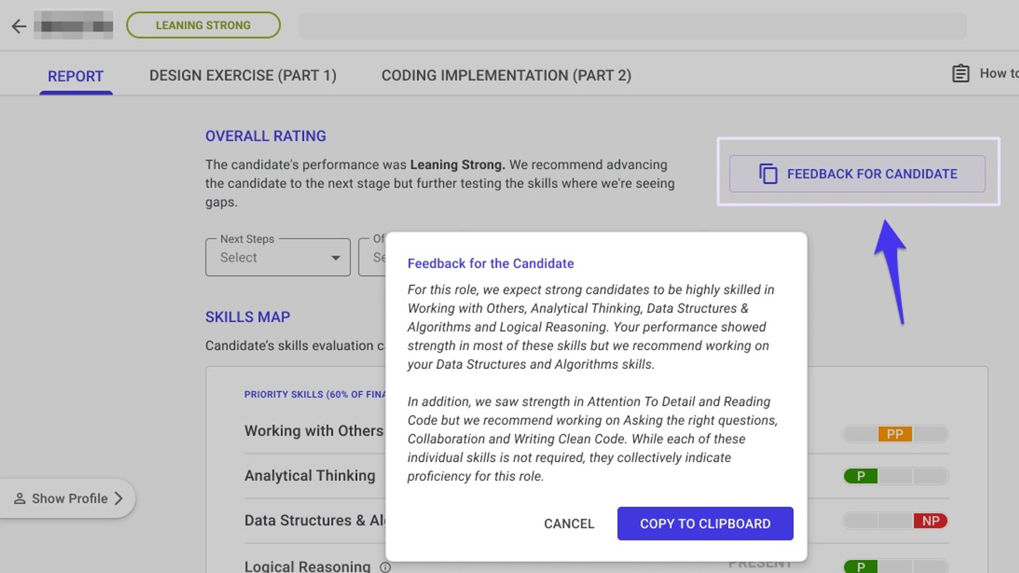Click the PP score indicator icon
This screenshot has height=573, width=1019.
coord(894,433)
